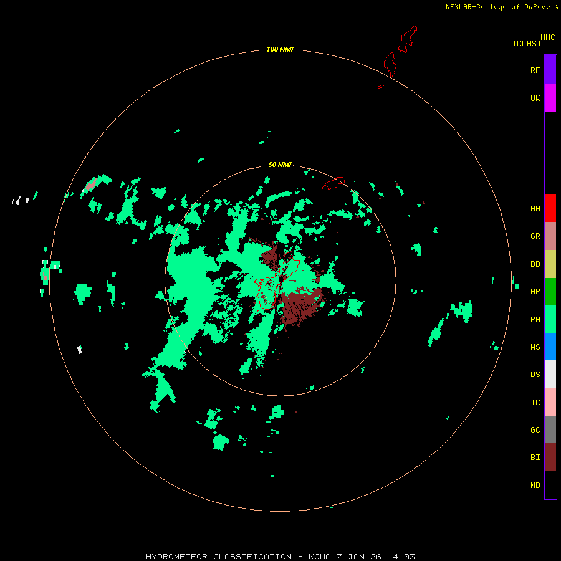The width and height of the screenshot is (561, 561).
Task: Select the light pink IC swatch
Action: point(550,402)
